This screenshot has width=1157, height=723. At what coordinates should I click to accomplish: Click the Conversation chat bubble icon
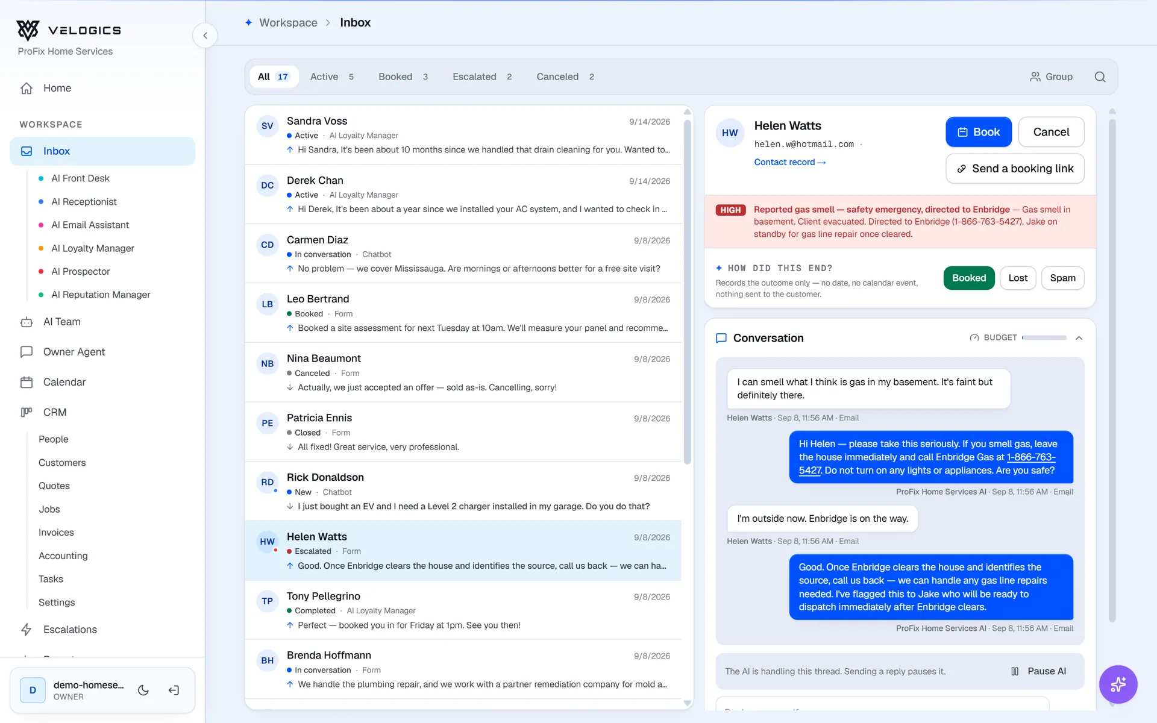pos(721,338)
